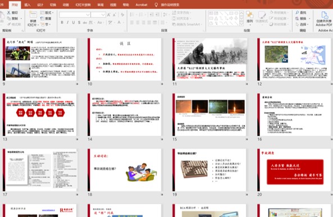Screen dimensions: 333x217
Task: Select slide 15 with four fire photos
Action: [209, 115]
